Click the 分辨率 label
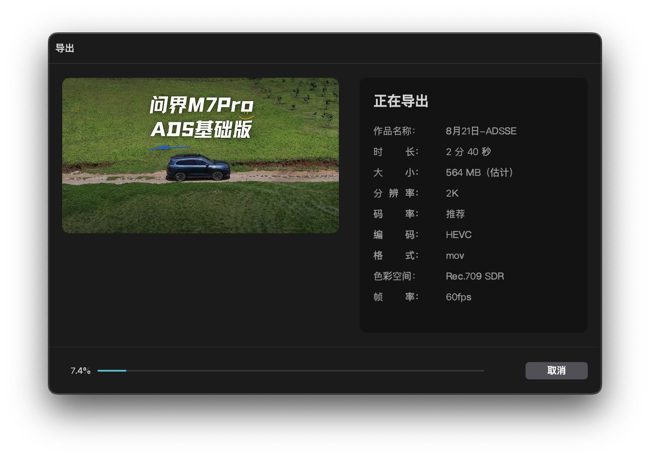 point(396,193)
